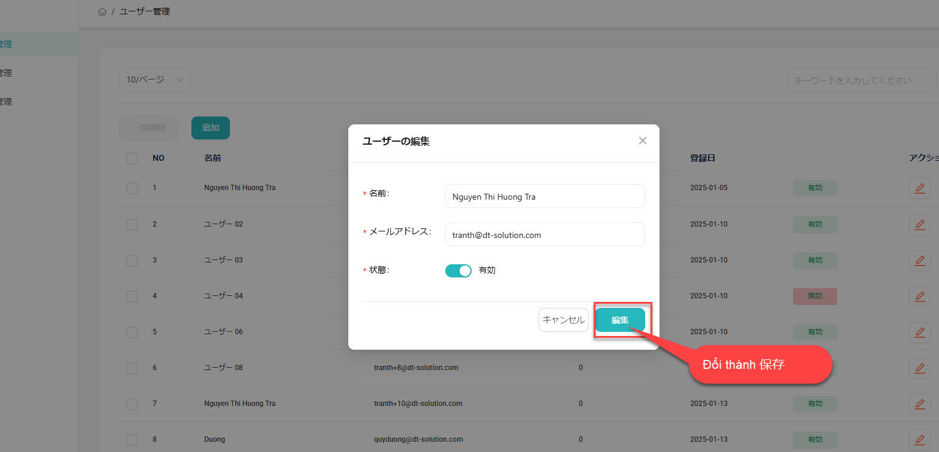939x452 pixels.
Task: Click edit pencil icon for ユーザー 03
Action: (x=919, y=261)
